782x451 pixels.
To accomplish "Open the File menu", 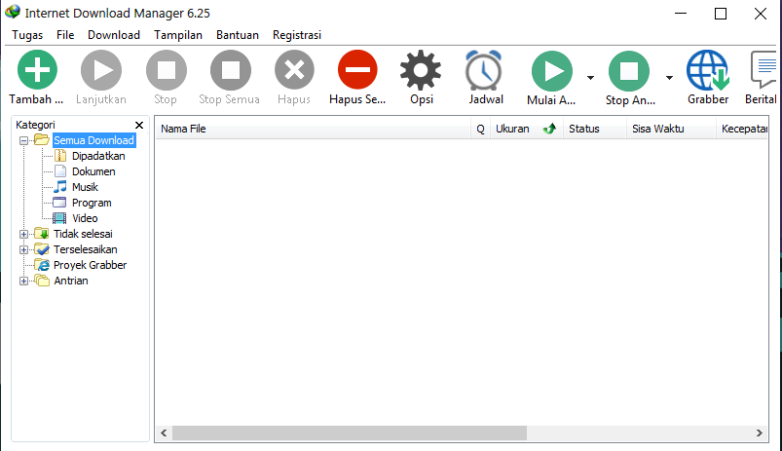I will point(65,35).
